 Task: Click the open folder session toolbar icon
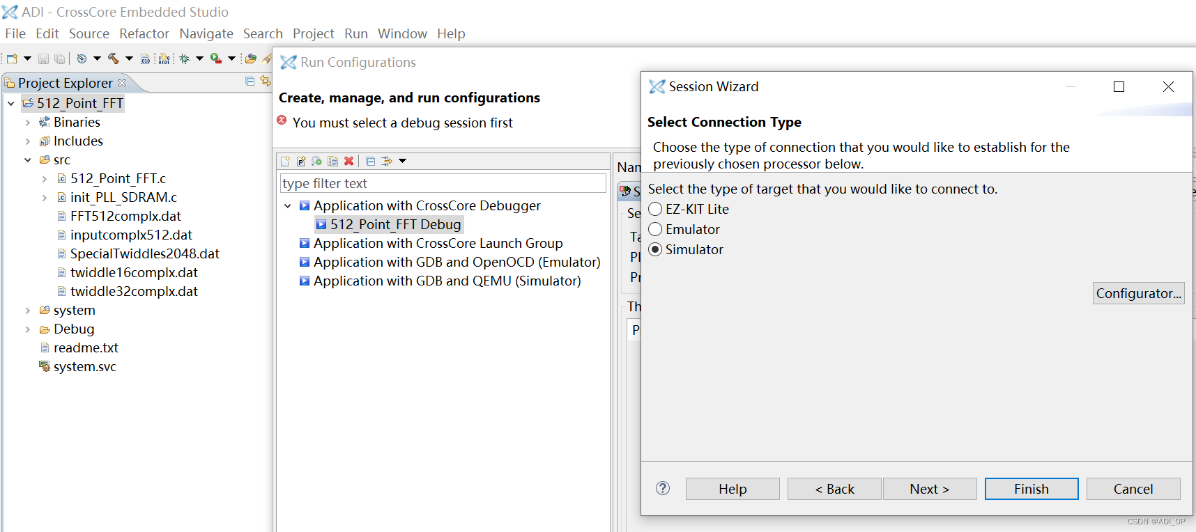click(x=251, y=58)
